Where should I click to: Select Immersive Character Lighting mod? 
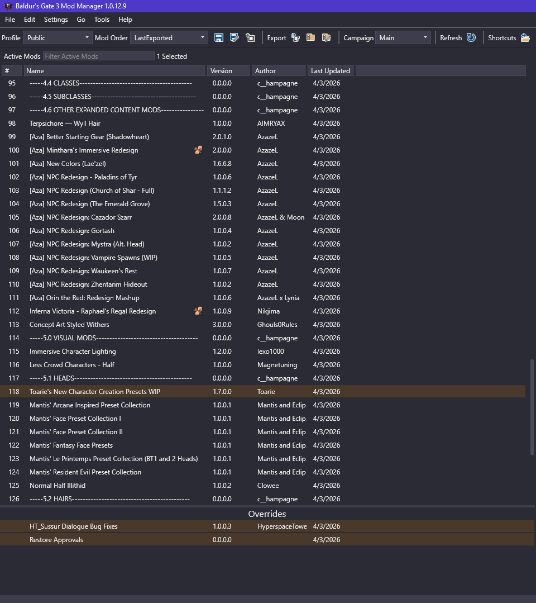(x=263, y=352)
